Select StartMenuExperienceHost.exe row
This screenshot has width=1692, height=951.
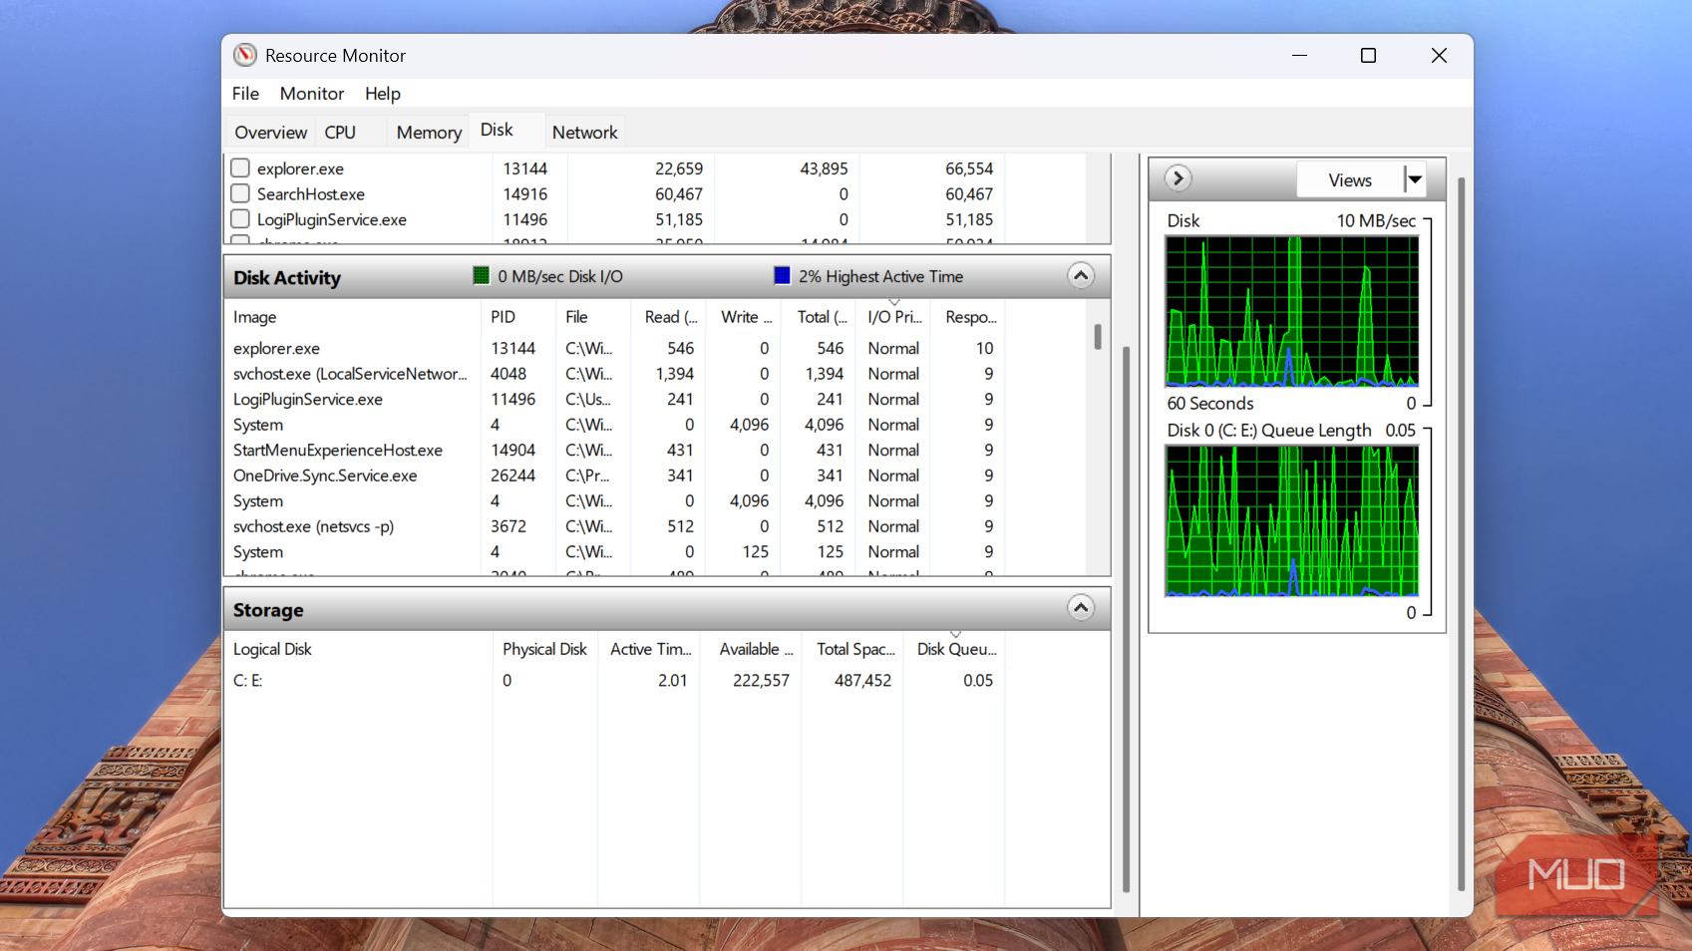tap(615, 450)
